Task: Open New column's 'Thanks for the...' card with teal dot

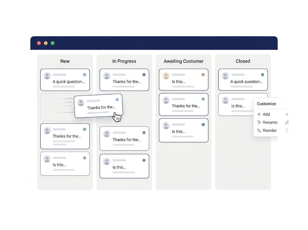Action: [x=65, y=136]
